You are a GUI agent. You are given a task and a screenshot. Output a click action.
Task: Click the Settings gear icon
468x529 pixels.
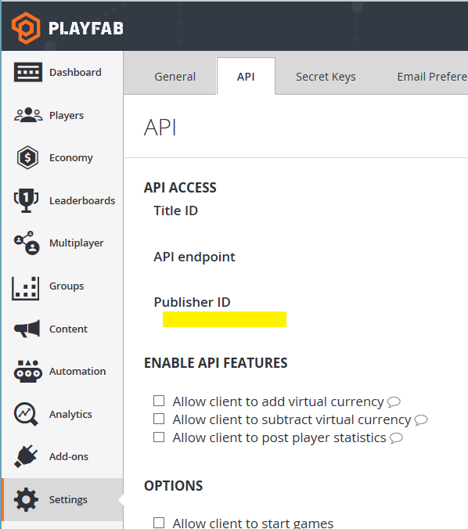tap(26, 499)
